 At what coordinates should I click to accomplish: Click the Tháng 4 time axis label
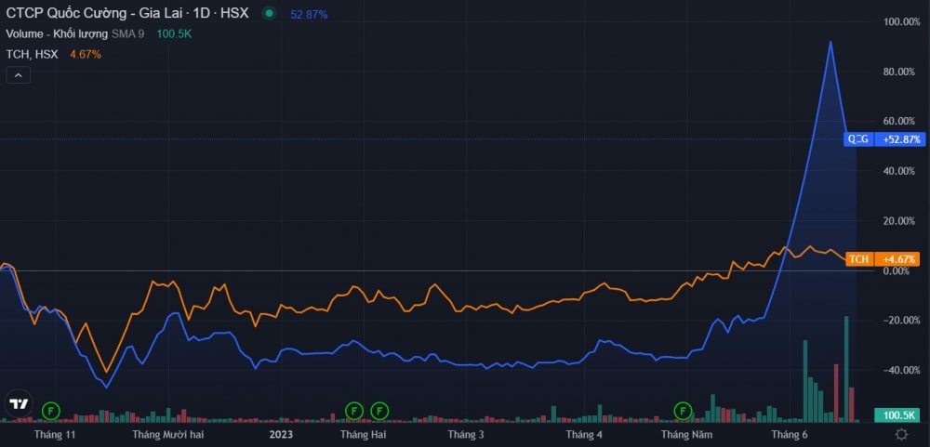click(584, 435)
